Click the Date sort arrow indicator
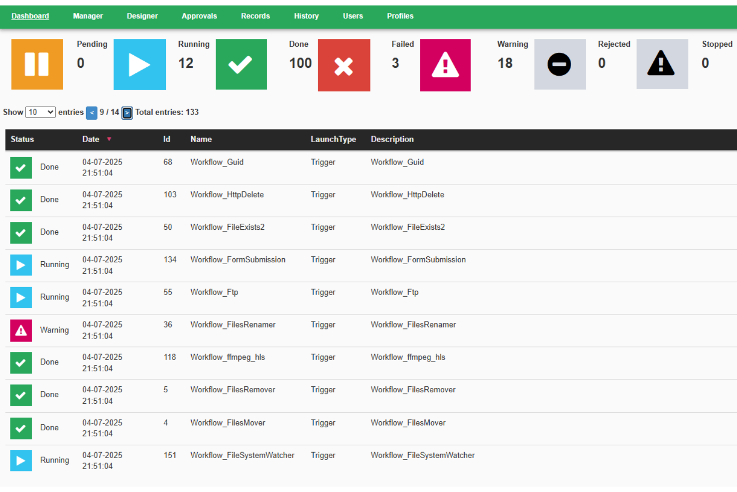The image size is (737, 492). point(109,139)
